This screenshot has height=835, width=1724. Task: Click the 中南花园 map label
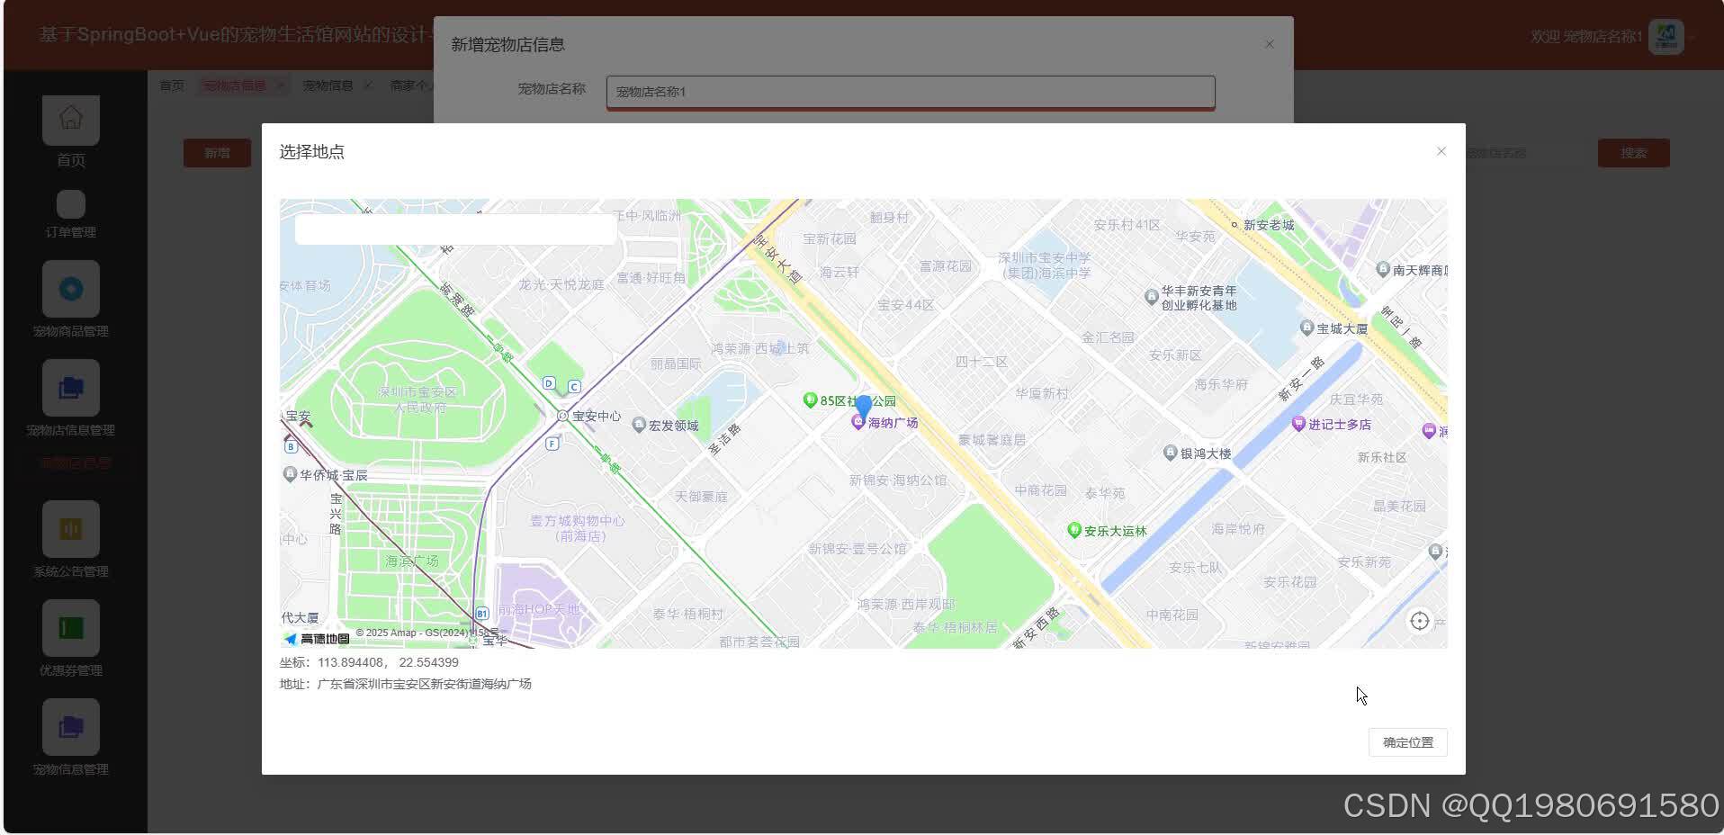coord(1172,615)
